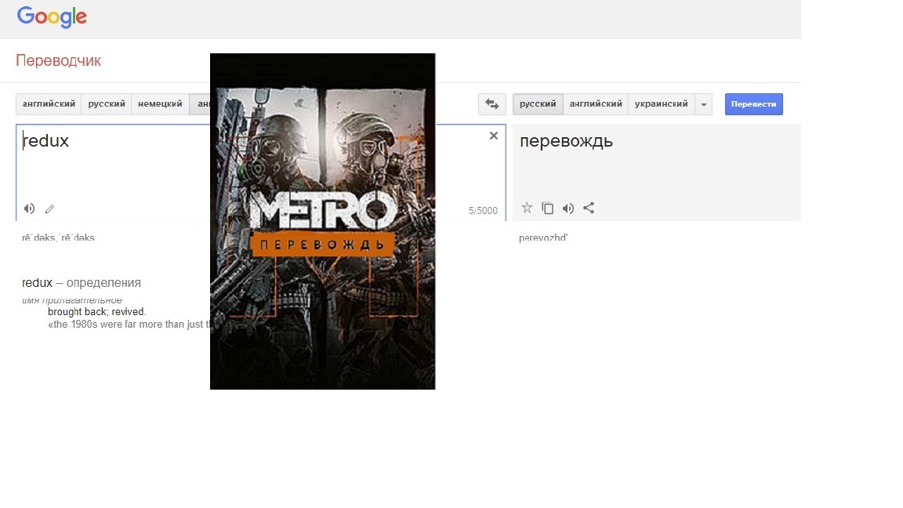Viewport: 903px width, 508px height.
Task: Choose русский as target language
Action: click(x=538, y=104)
